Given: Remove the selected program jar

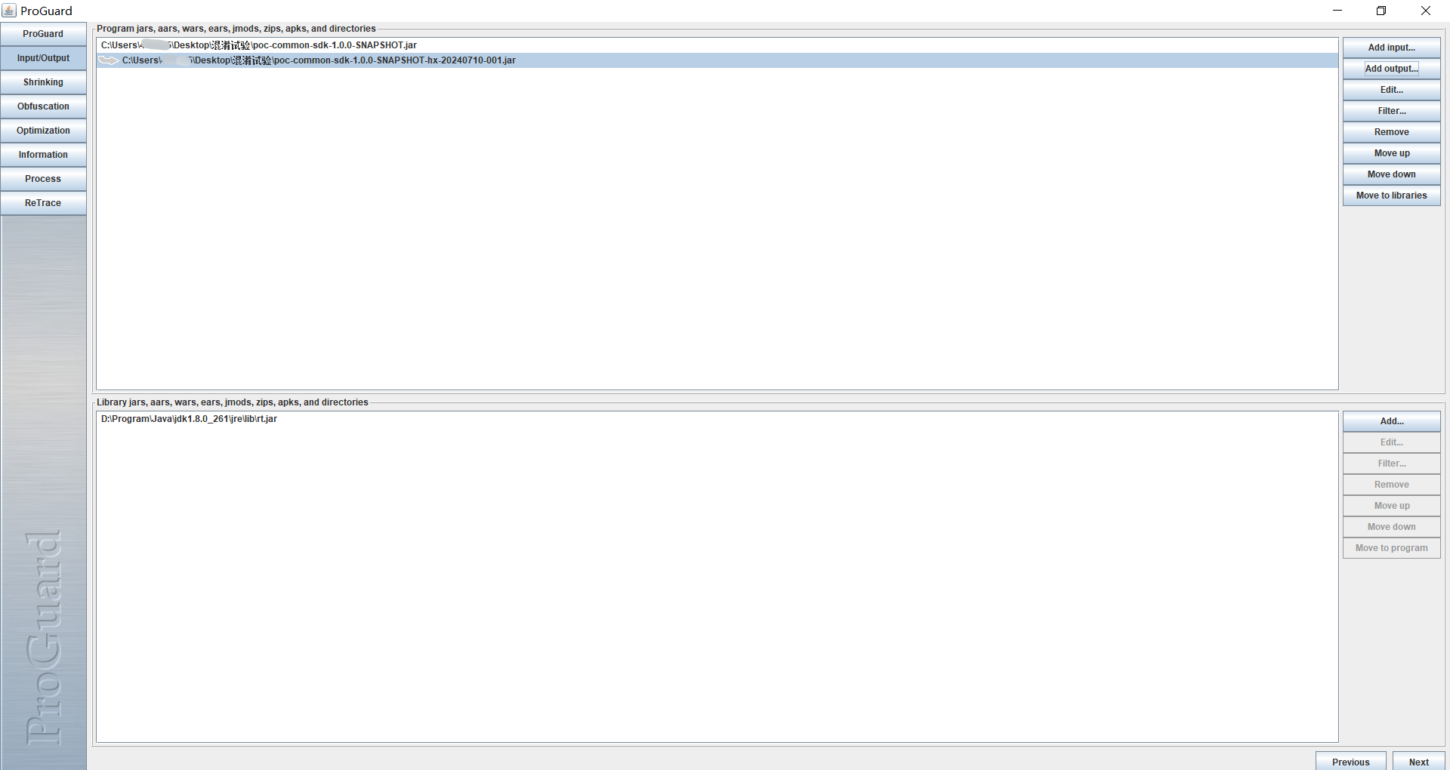Looking at the screenshot, I should (x=1391, y=132).
